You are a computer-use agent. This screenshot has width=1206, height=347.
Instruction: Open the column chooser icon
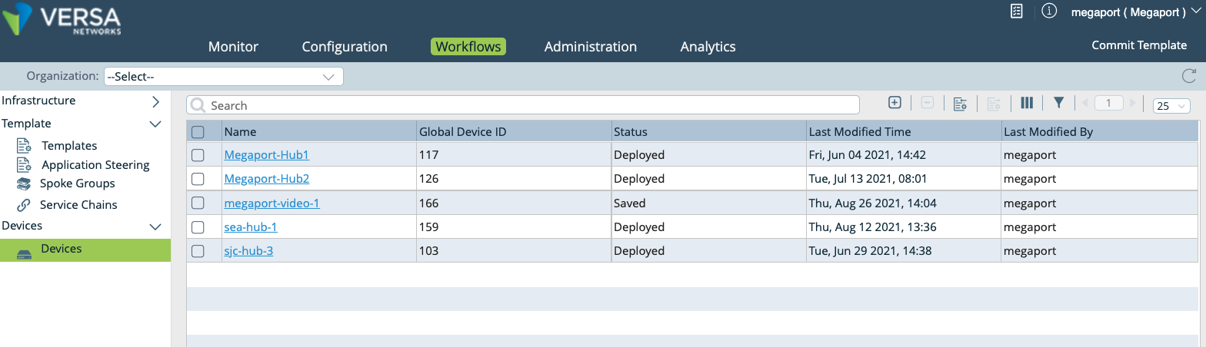1026,103
